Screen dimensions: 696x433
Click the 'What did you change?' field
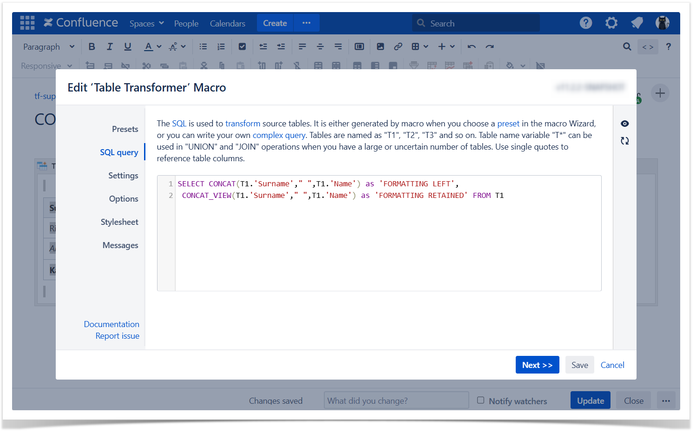pyautogui.click(x=396, y=400)
